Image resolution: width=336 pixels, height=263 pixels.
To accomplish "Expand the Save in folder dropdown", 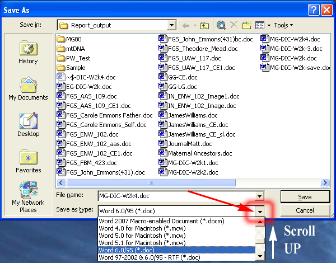I will 171,25.
